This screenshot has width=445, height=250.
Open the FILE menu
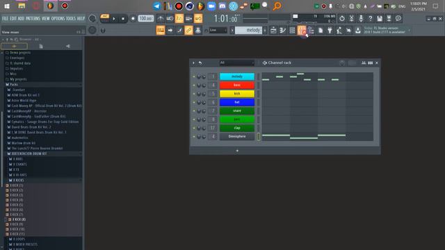[x=5, y=19]
